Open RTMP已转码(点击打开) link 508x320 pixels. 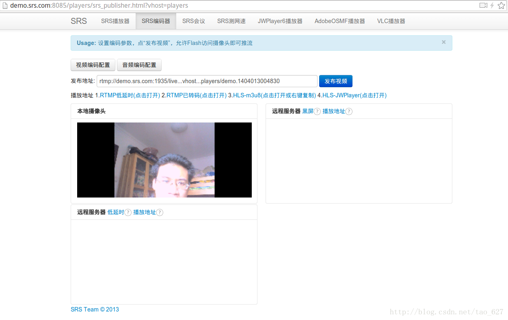click(197, 95)
